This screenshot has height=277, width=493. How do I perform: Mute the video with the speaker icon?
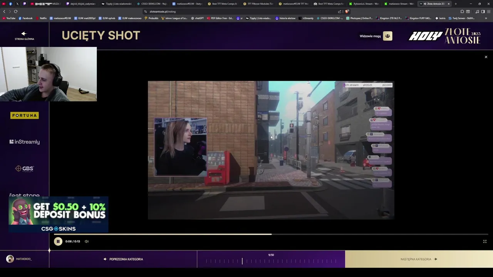(x=87, y=241)
